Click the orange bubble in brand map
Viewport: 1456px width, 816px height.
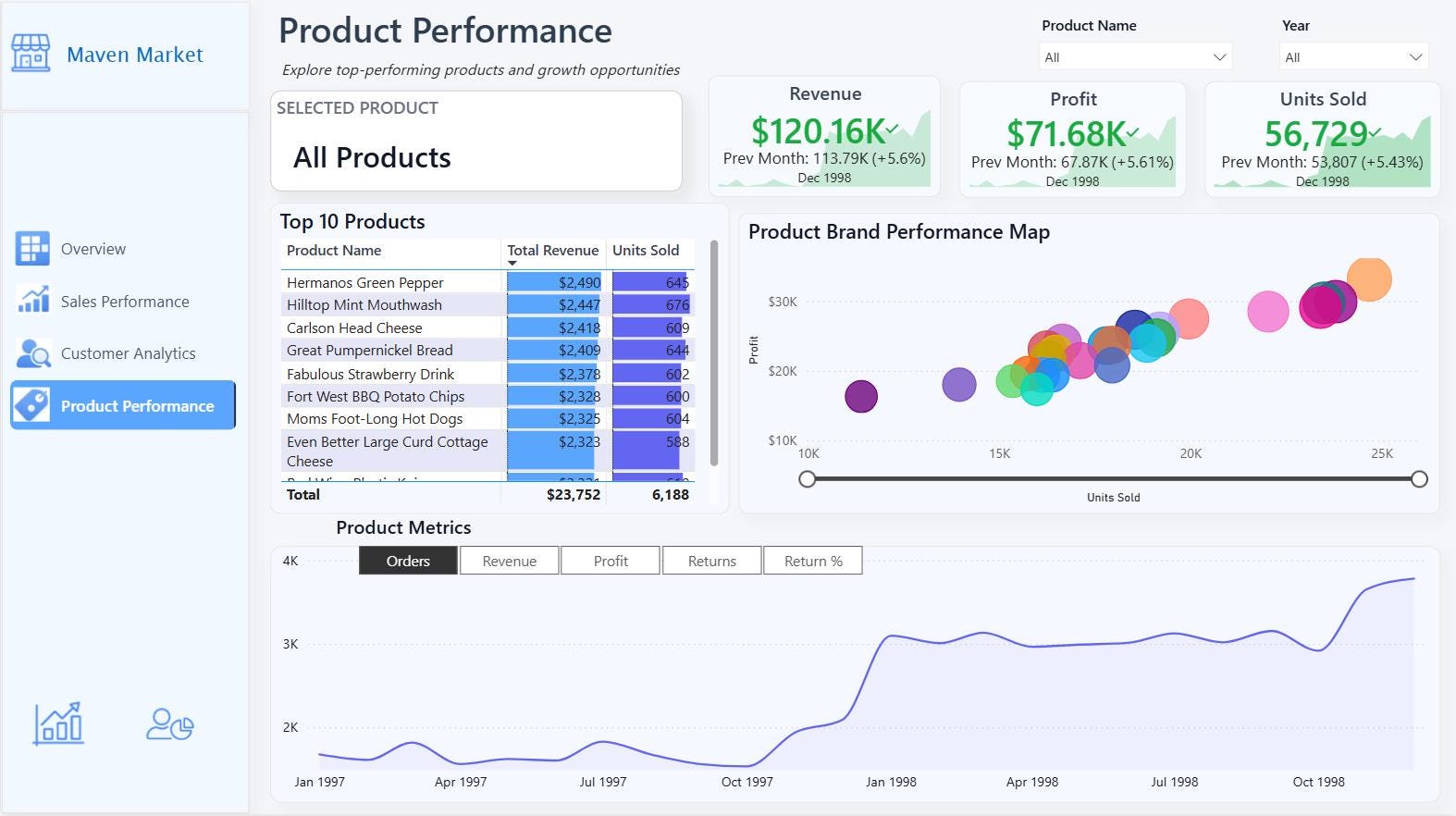tap(1369, 278)
